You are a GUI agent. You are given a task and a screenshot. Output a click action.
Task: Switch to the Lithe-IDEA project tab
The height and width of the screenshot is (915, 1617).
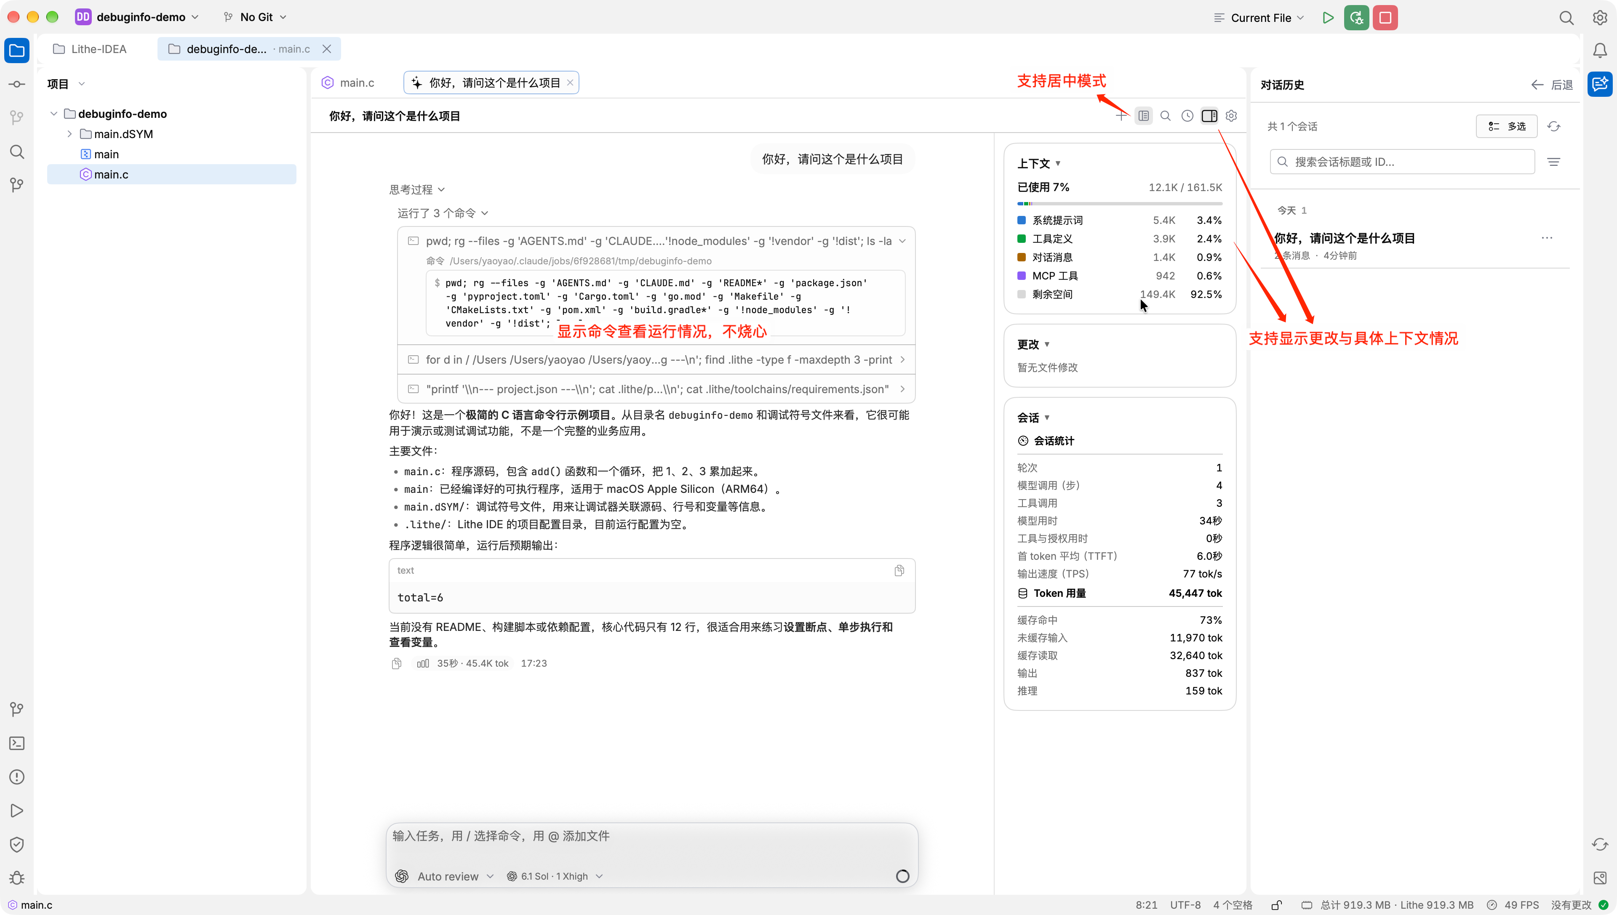pos(90,49)
